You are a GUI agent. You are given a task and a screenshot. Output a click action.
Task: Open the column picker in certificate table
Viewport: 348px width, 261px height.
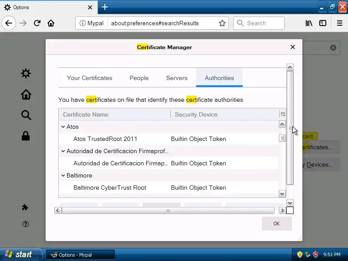[x=283, y=114]
